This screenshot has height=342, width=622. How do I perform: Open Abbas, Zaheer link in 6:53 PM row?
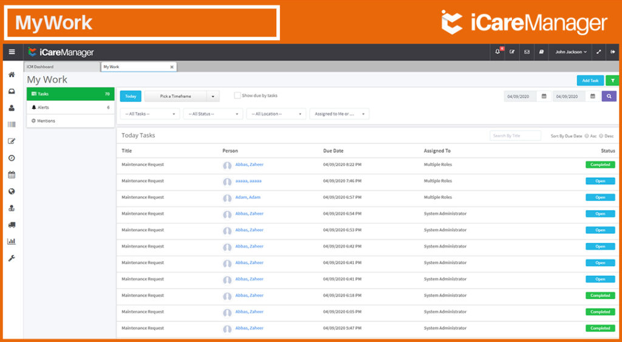tap(249, 230)
